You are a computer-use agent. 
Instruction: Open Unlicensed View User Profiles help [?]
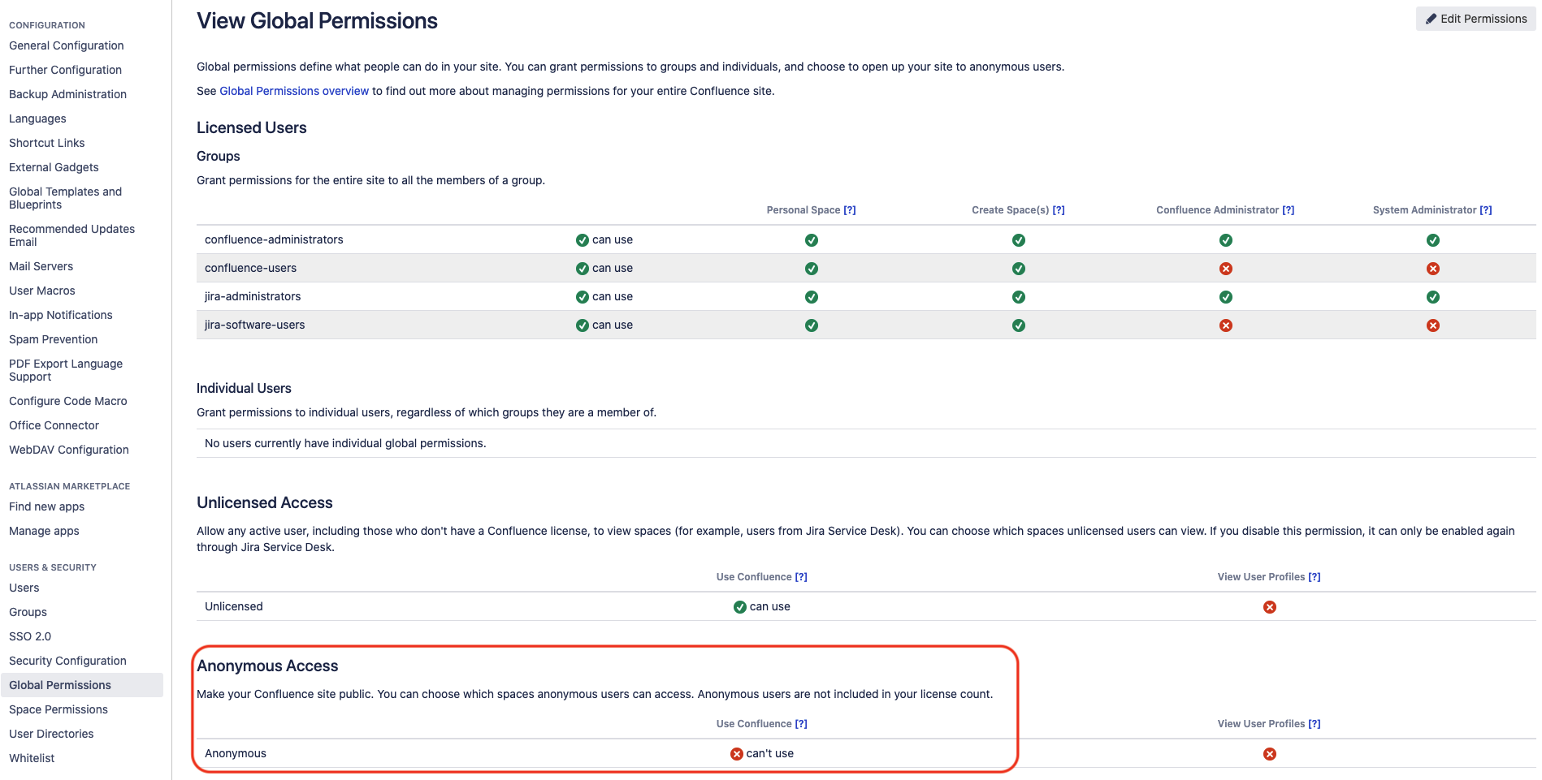[1315, 577]
